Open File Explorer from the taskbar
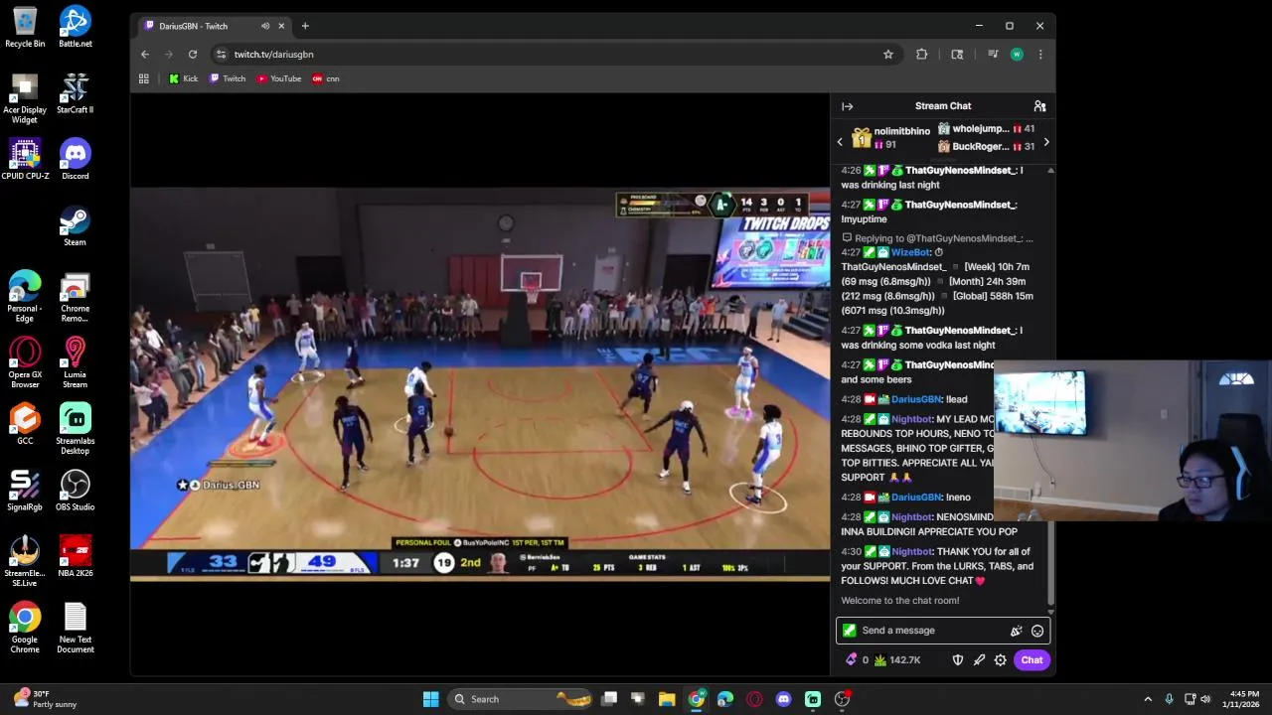 pyautogui.click(x=667, y=699)
